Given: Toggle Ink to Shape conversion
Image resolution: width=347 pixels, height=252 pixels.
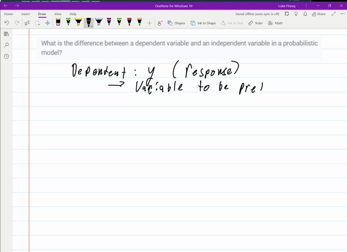Looking at the screenshot, I should pos(203,23).
